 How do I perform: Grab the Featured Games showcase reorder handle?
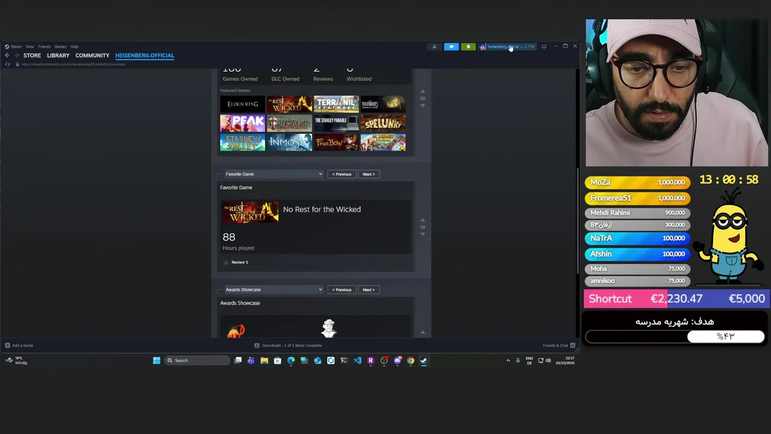point(422,98)
